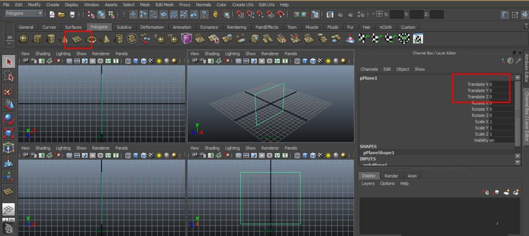Open the Polygons menu set dropdown

click(24, 14)
